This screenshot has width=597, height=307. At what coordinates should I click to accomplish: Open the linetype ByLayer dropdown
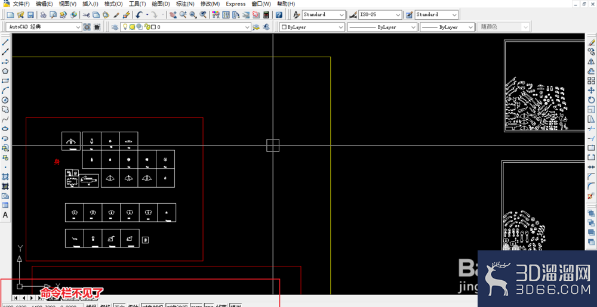click(x=414, y=27)
